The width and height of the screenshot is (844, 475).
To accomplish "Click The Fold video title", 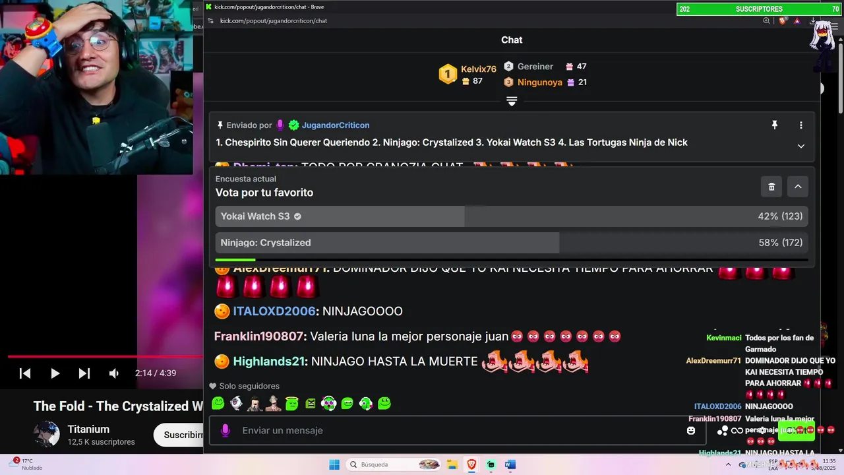I will (119, 406).
